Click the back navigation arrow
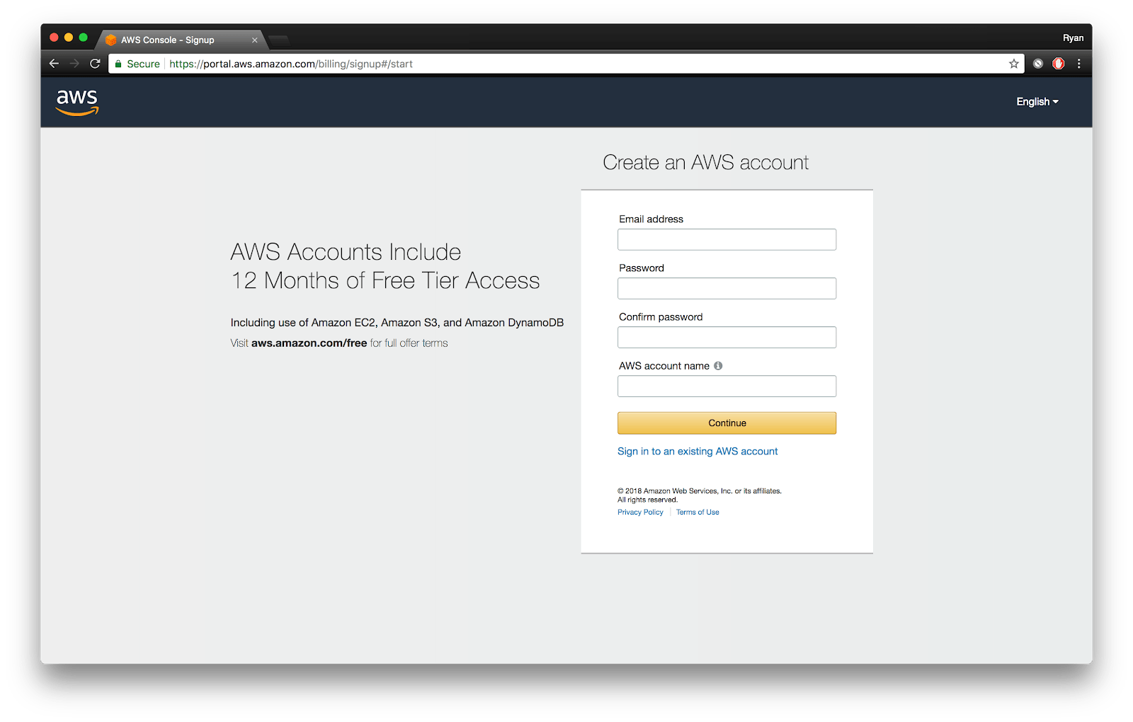This screenshot has width=1133, height=722. [x=54, y=64]
